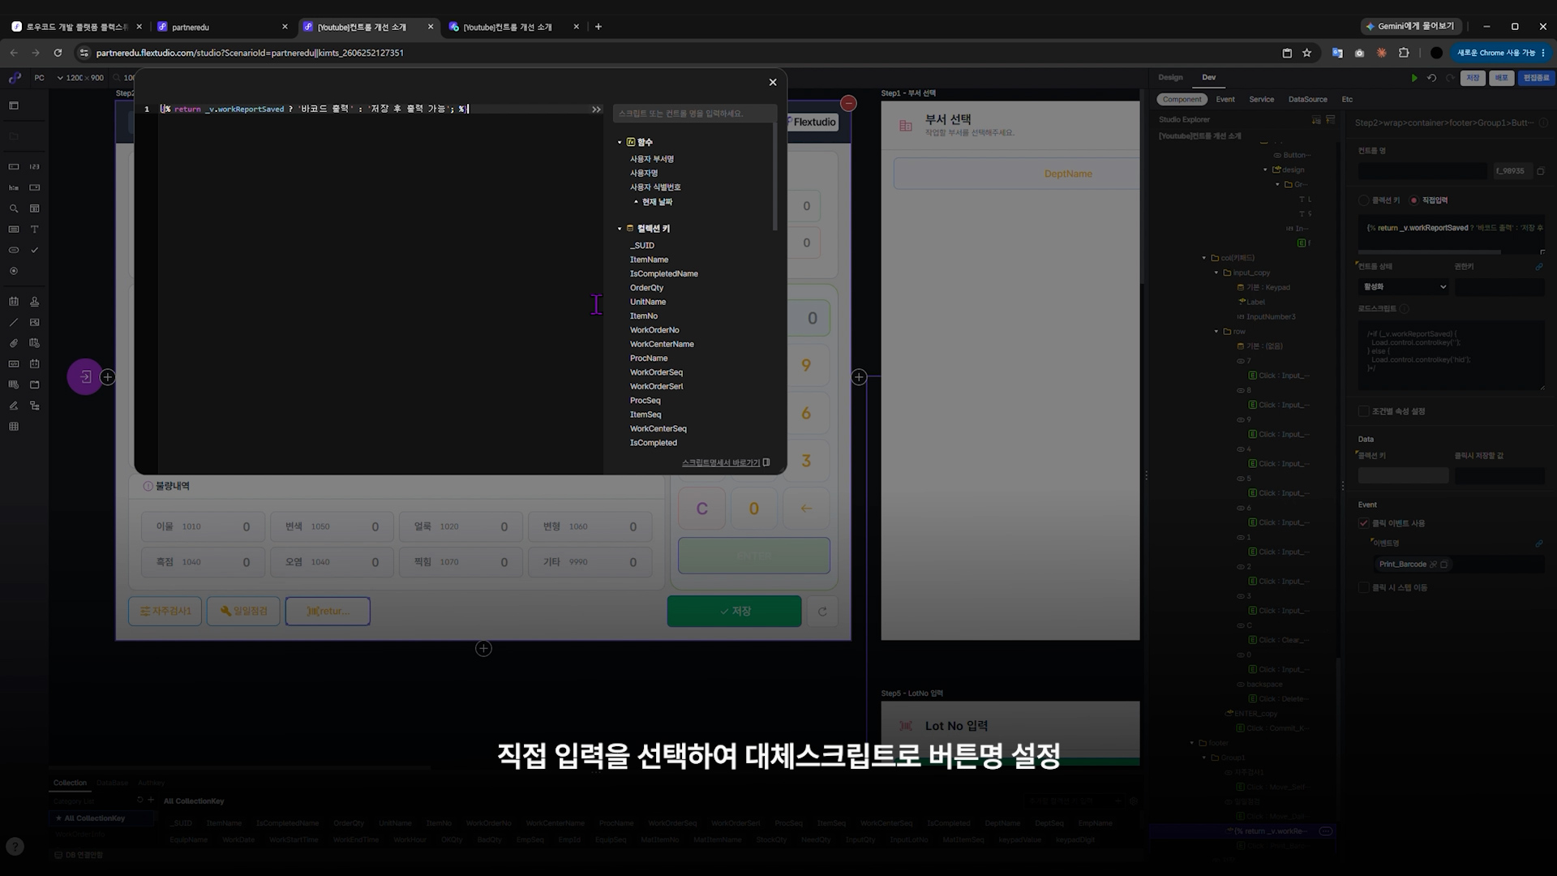
Task: Select 사용자 부서명 function entry
Action: (x=652, y=159)
